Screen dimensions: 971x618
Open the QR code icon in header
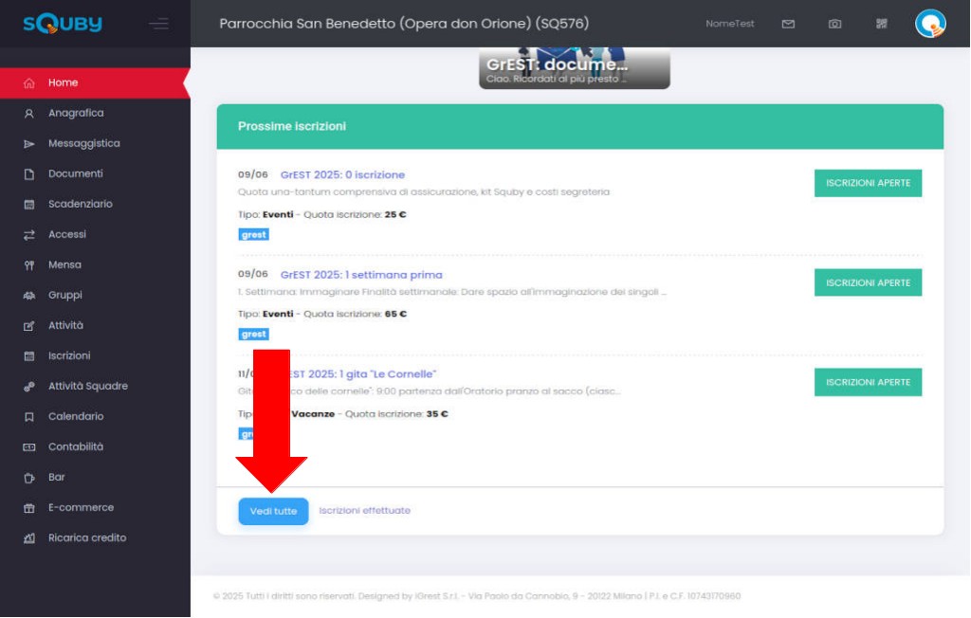pyautogui.click(x=881, y=24)
